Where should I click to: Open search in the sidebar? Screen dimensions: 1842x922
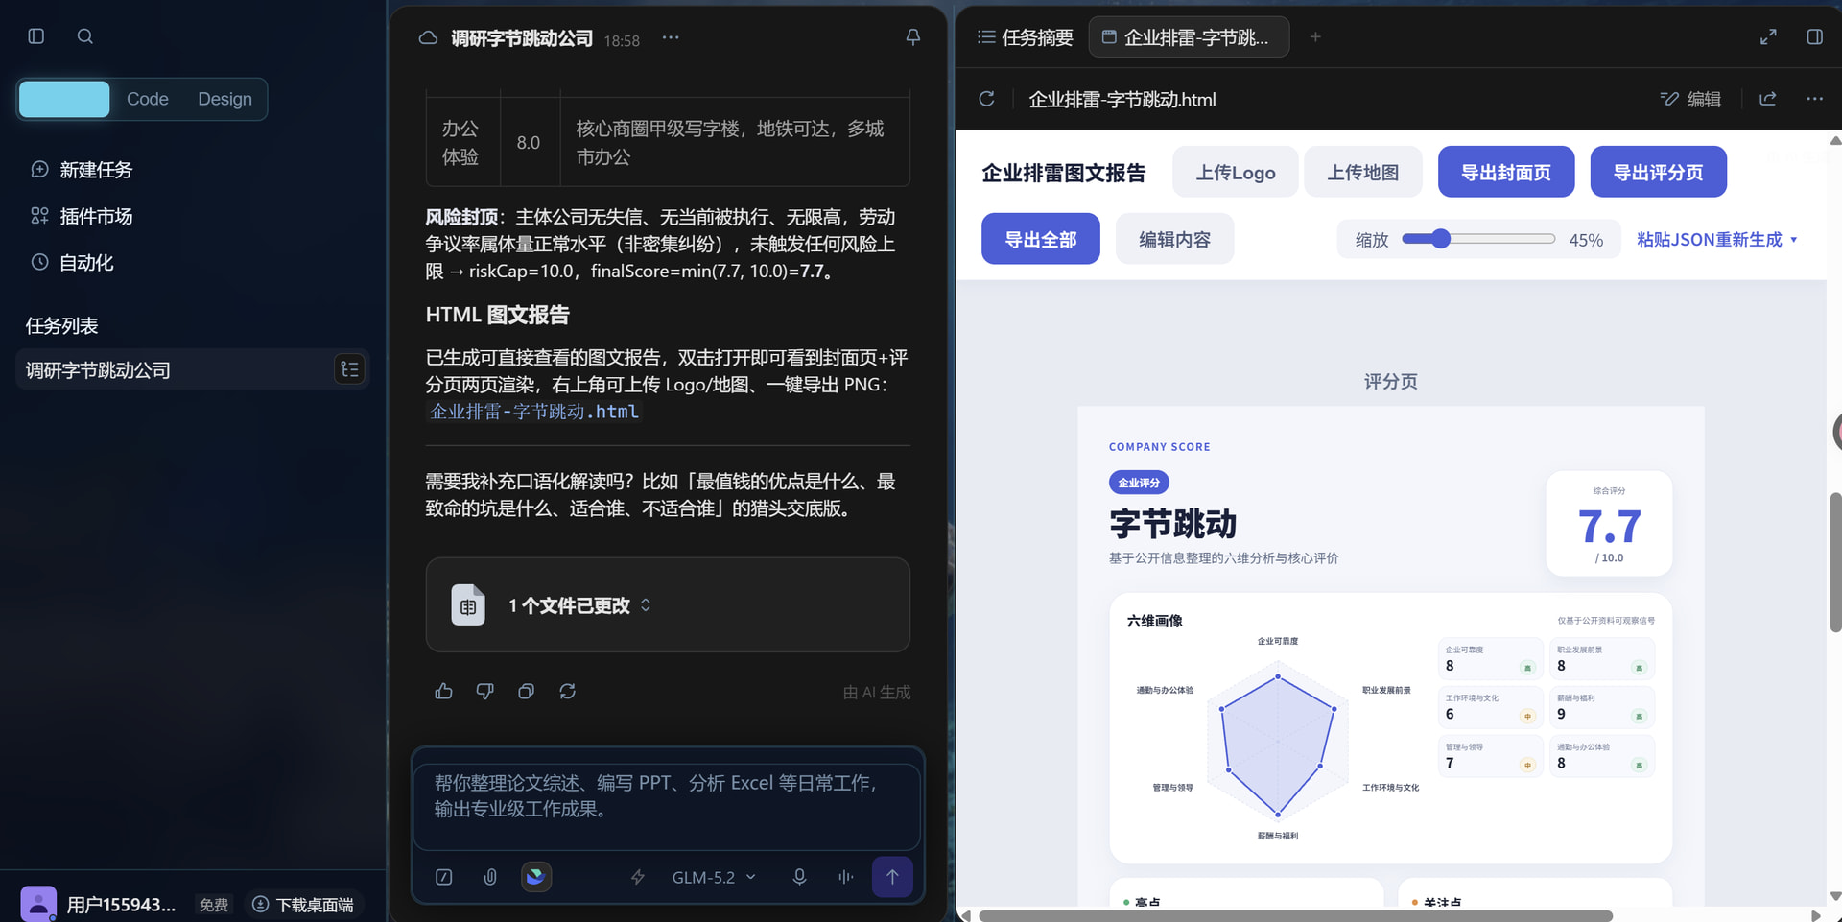[85, 36]
